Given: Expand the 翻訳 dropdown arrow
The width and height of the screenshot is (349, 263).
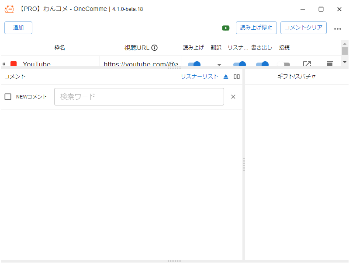Looking at the screenshot, I should point(219,64).
